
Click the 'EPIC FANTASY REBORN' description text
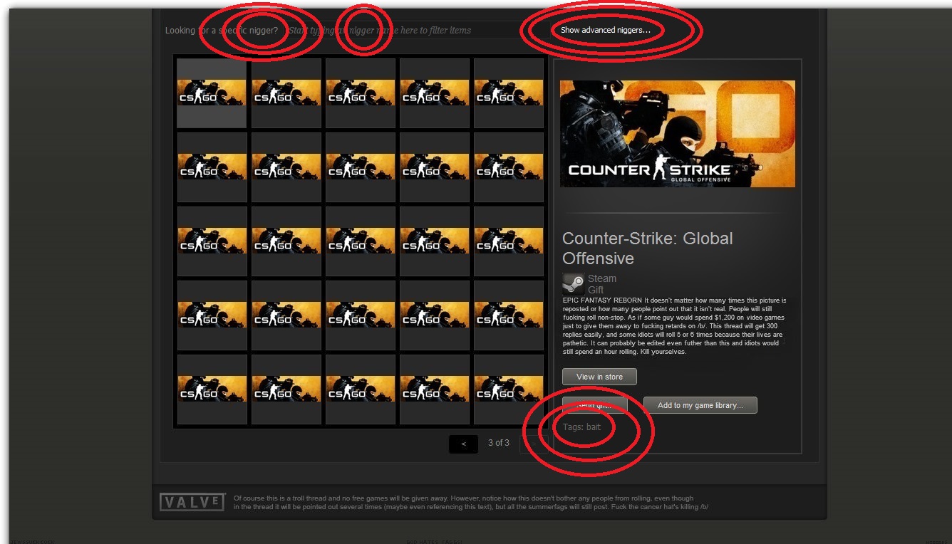[674, 326]
